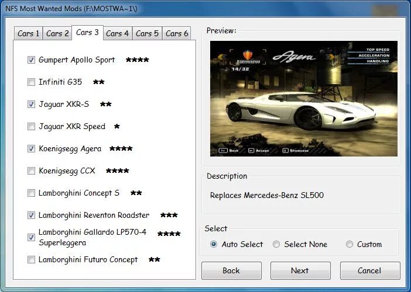Screen dimensions: 411x292
Task: Click the NFS Most Wanted Mods window title
Action: pyautogui.click(x=71, y=8)
